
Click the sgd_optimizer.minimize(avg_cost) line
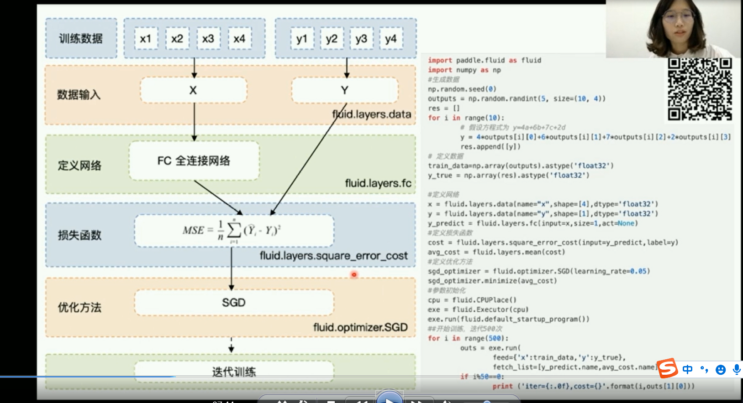click(x=492, y=281)
